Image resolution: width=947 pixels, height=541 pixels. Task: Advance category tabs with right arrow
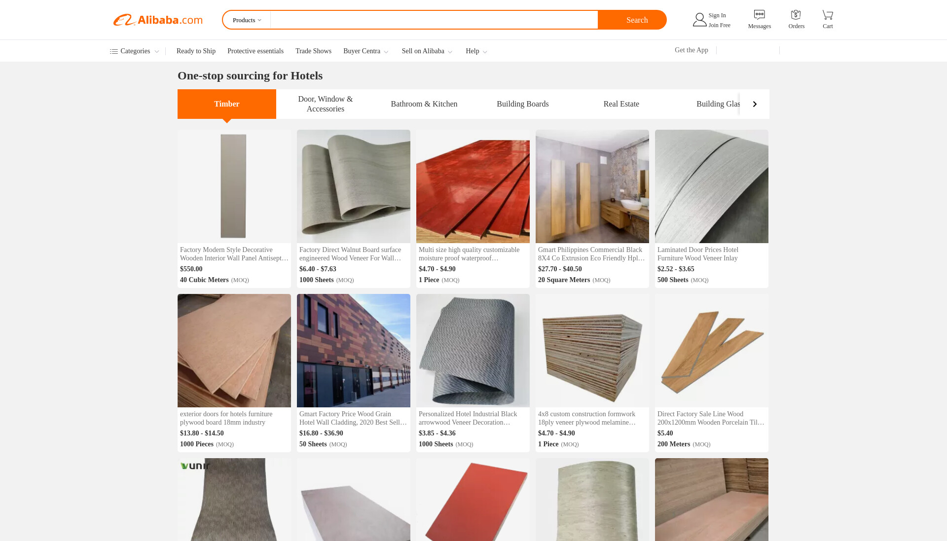point(755,104)
